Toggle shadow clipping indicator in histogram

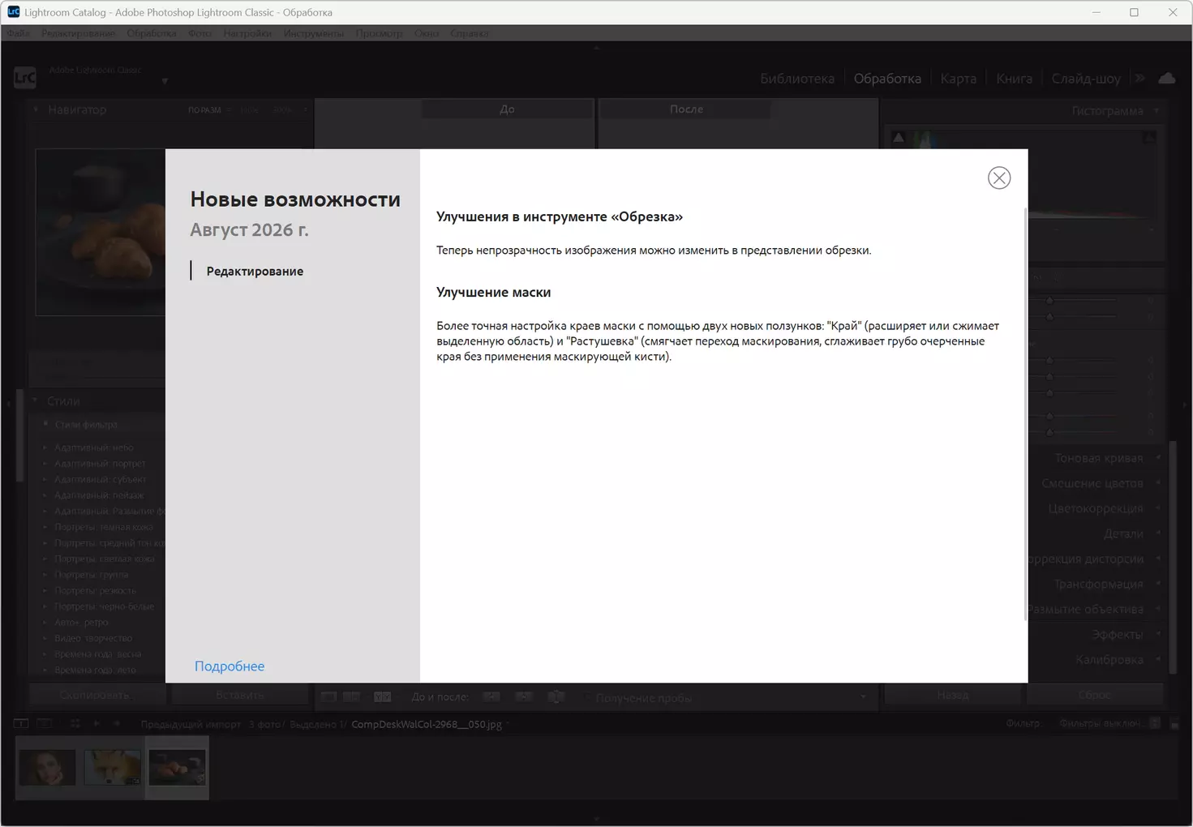(x=899, y=138)
